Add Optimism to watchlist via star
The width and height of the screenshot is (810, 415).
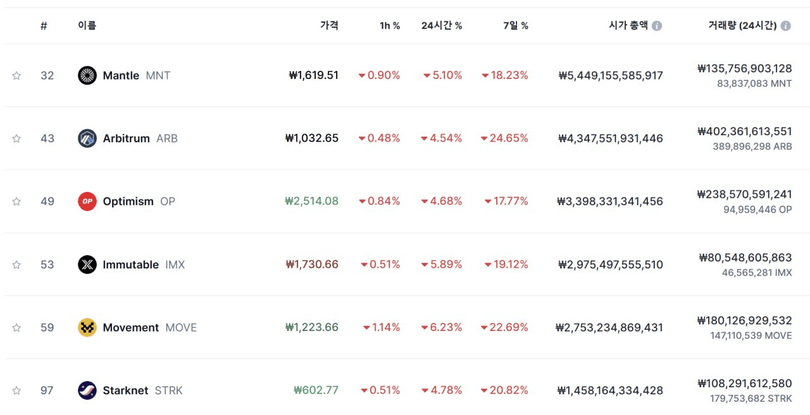16,201
